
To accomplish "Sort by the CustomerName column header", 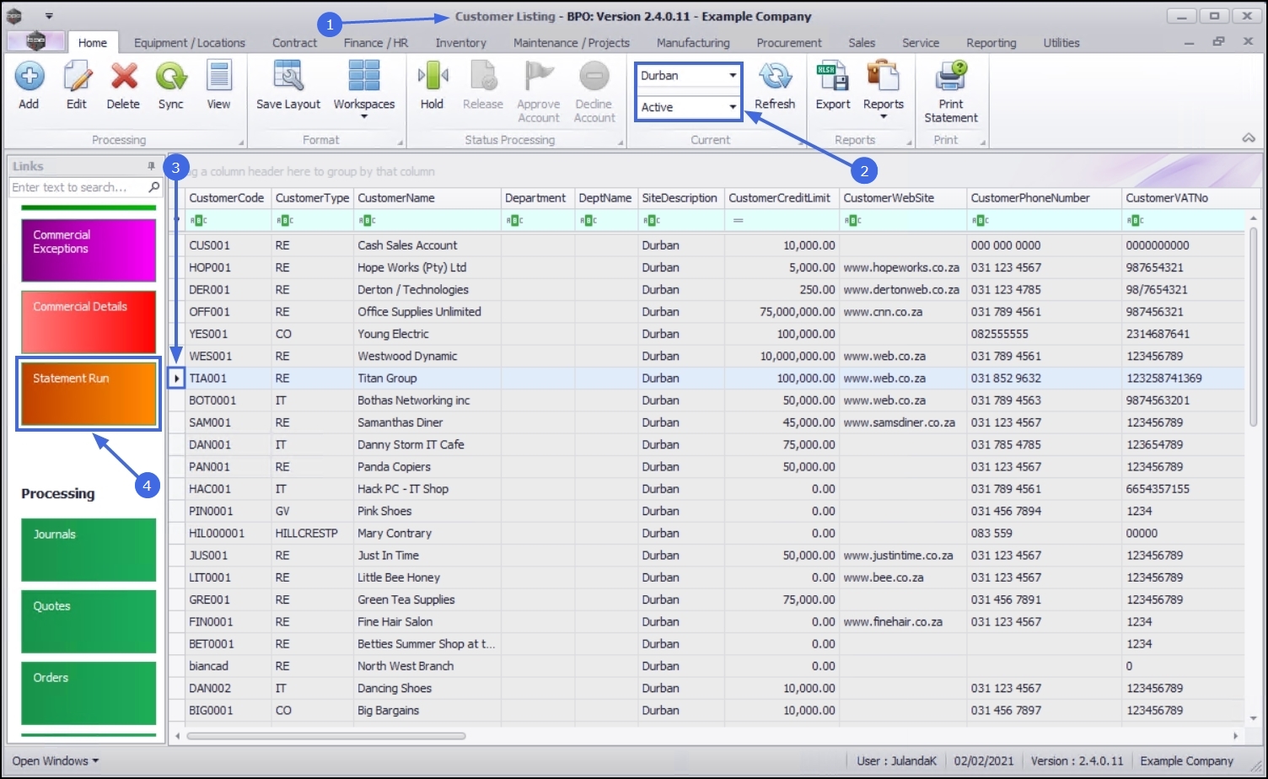I will point(427,198).
